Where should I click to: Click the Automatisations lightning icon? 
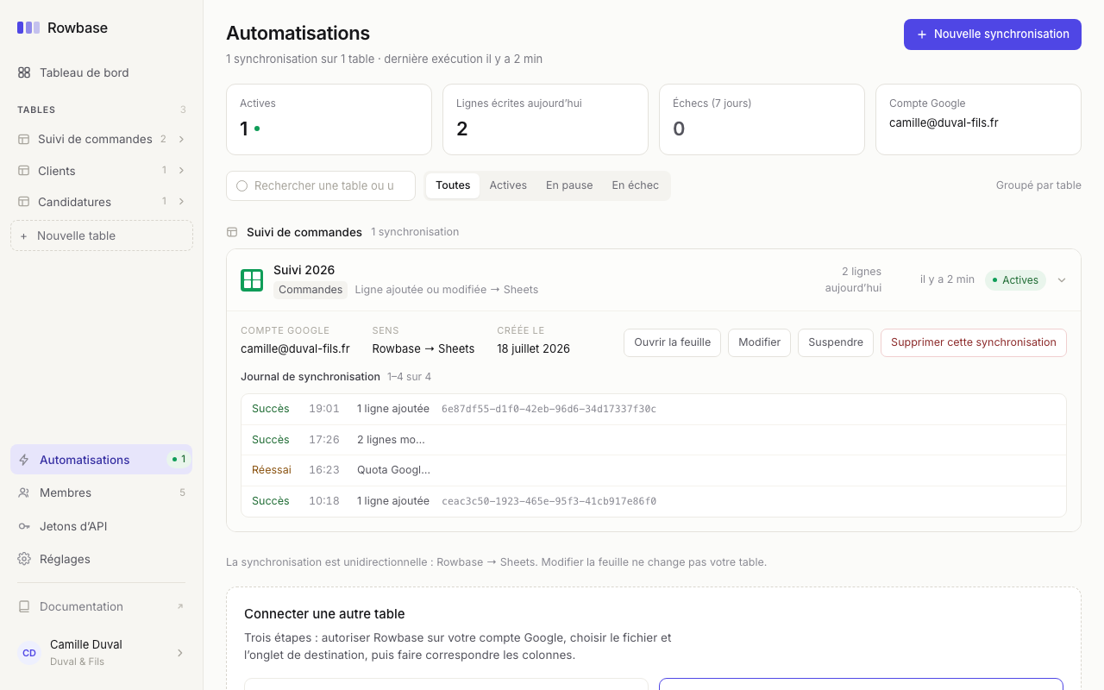24,460
